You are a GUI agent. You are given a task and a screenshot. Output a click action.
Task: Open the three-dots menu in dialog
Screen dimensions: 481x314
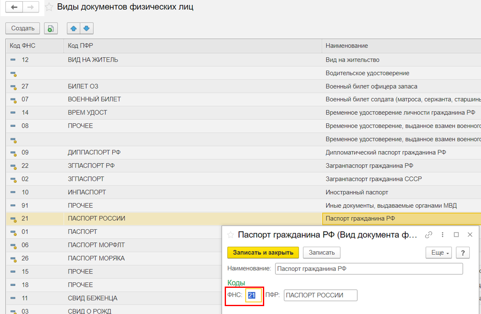(x=443, y=235)
